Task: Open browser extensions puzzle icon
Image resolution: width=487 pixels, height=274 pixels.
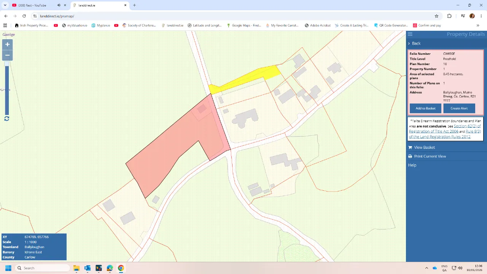Action: [449, 16]
